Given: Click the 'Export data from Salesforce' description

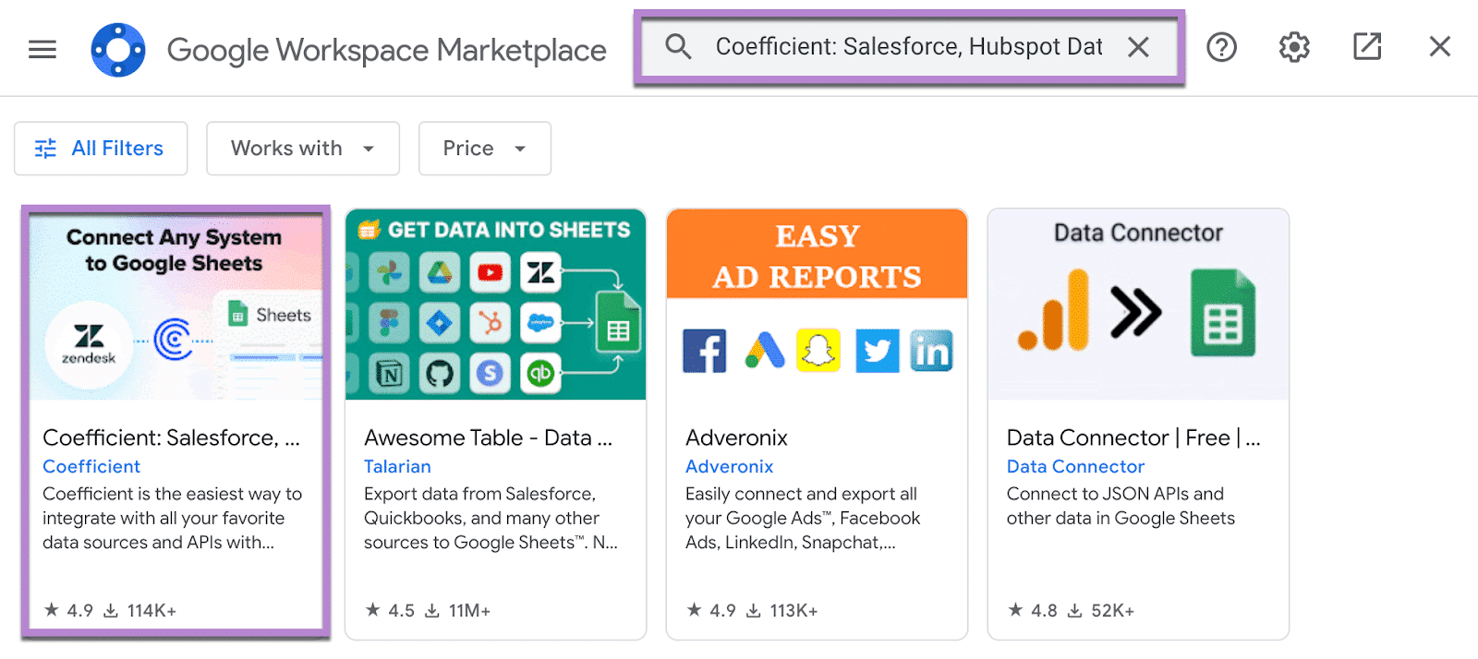Looking at the screenshot, I should pyautogui.click(x=491, y=518).
